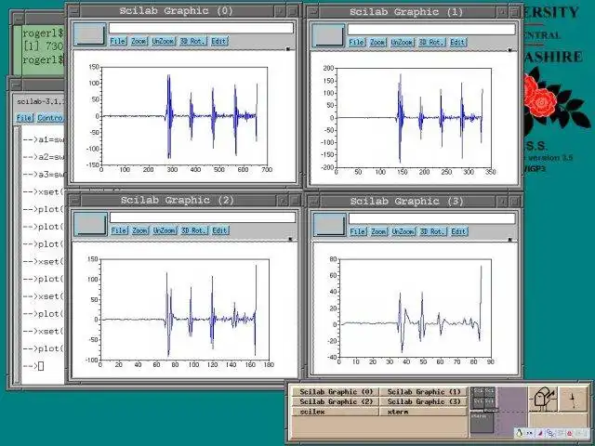Click Zoom in Scilab Graphic (2)

(140, 230)
